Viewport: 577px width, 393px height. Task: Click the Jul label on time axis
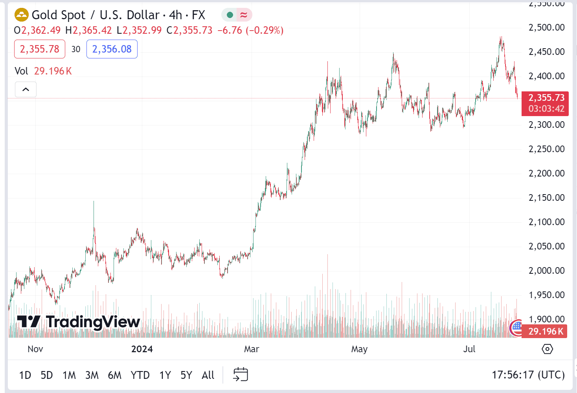point(469,349)
